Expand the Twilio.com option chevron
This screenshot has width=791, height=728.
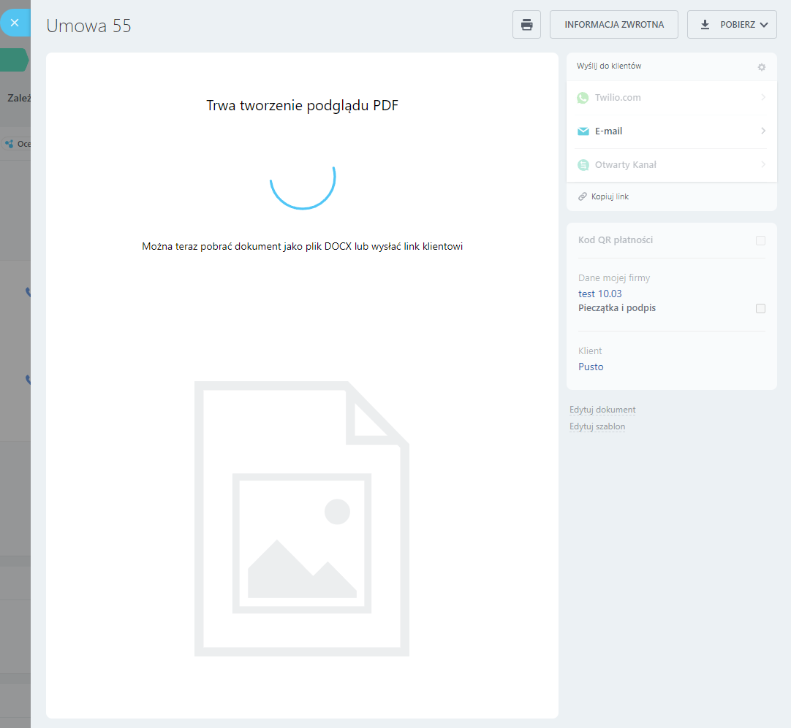click(763, 98)
